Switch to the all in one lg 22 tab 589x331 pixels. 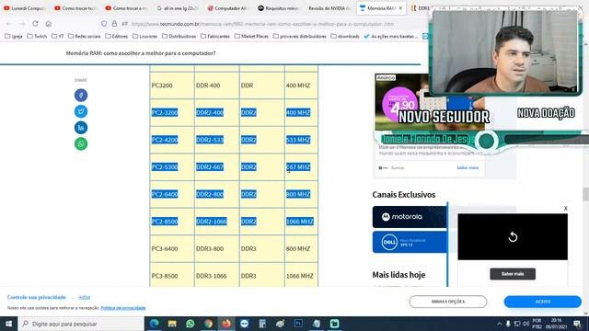[177, 8]
